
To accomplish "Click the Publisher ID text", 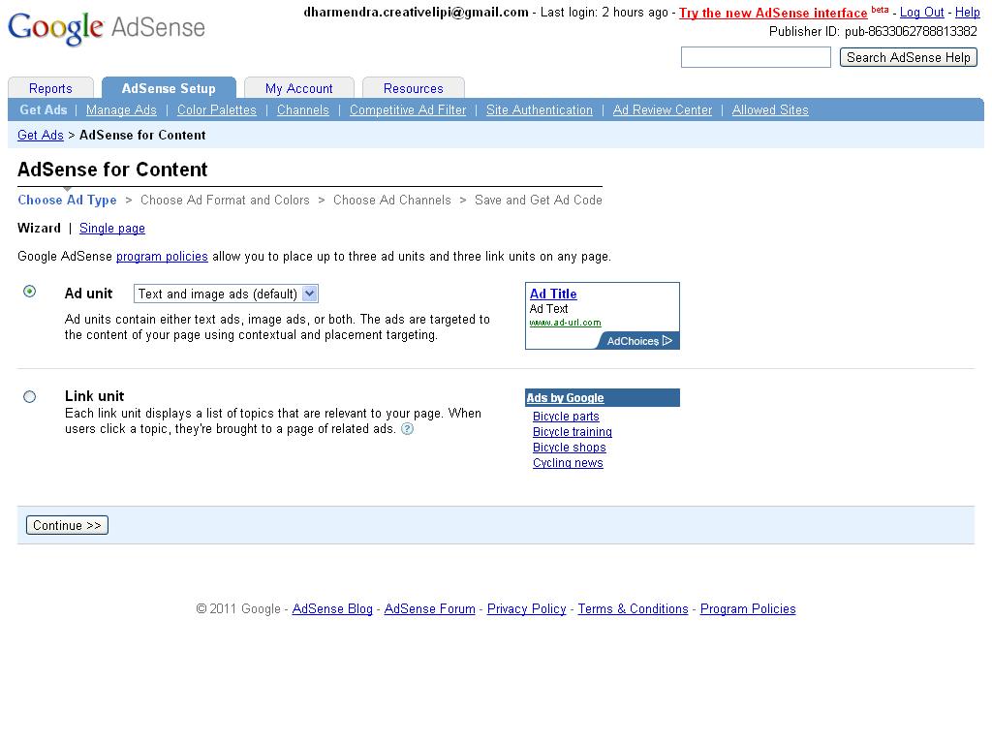I will (x=873, y=31).
